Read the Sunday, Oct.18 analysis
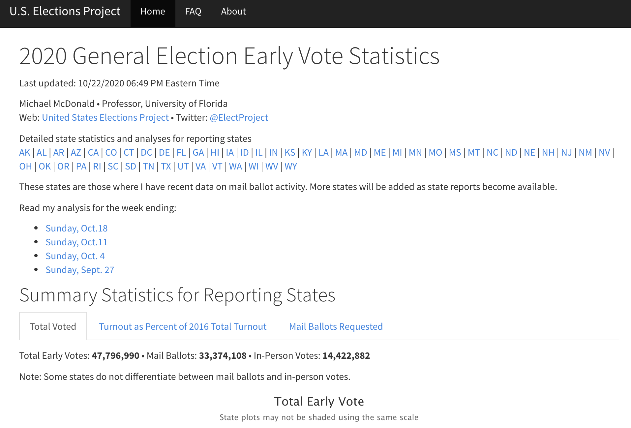The image size is (631, 428). click(76, 228)
